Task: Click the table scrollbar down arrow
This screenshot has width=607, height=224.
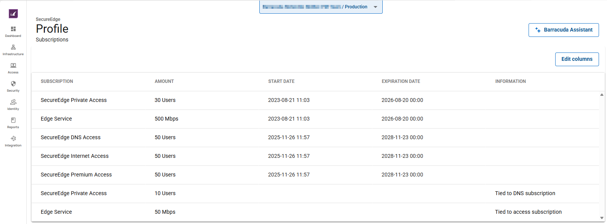Action: (x=602, y=218)
